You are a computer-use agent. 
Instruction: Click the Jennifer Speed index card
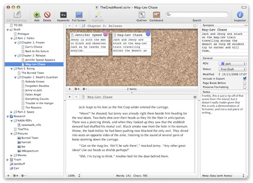(89, 44)
